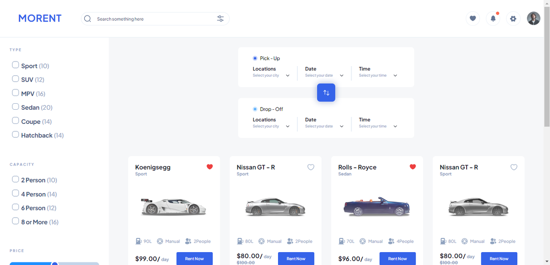This screenshot has width=550, height=265.
Task: Unfavorite the Koenigsegg heart icon
Action: pyautogui.click(x=210, y=167)
